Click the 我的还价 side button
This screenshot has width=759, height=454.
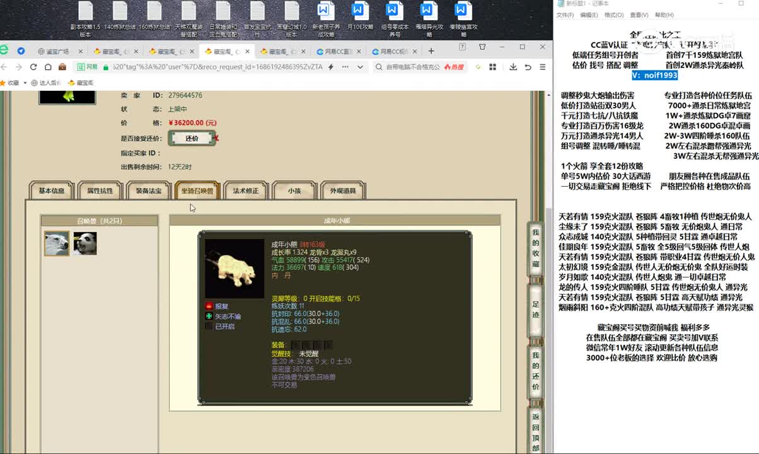click(x=535, y=371)
